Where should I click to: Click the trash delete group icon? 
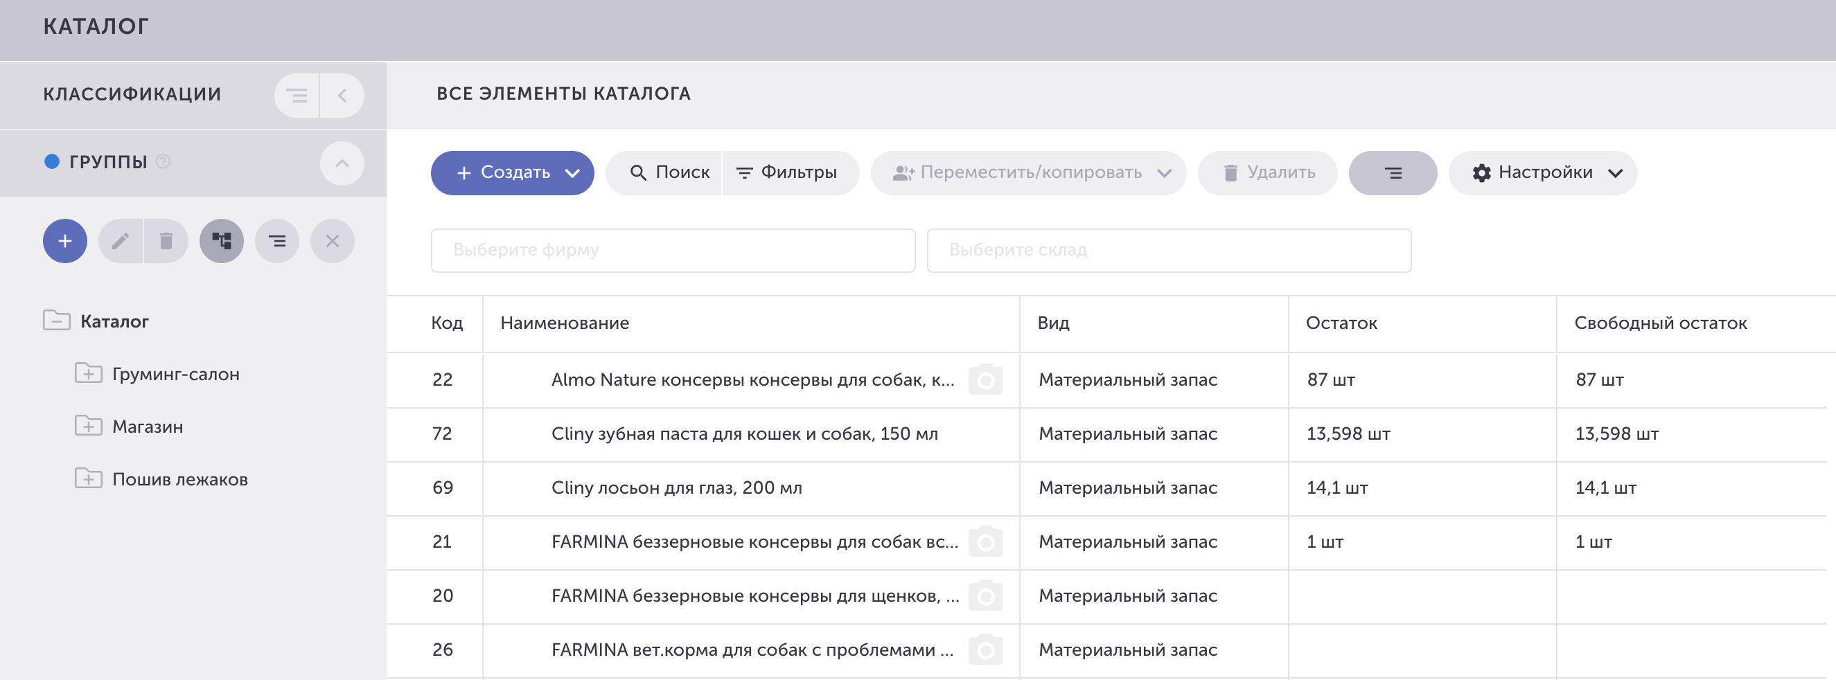(x=166, y=242)
